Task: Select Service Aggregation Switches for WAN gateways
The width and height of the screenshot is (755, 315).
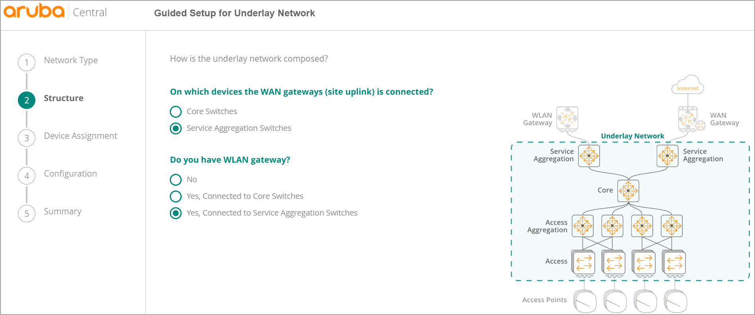Action: point(176,128)
